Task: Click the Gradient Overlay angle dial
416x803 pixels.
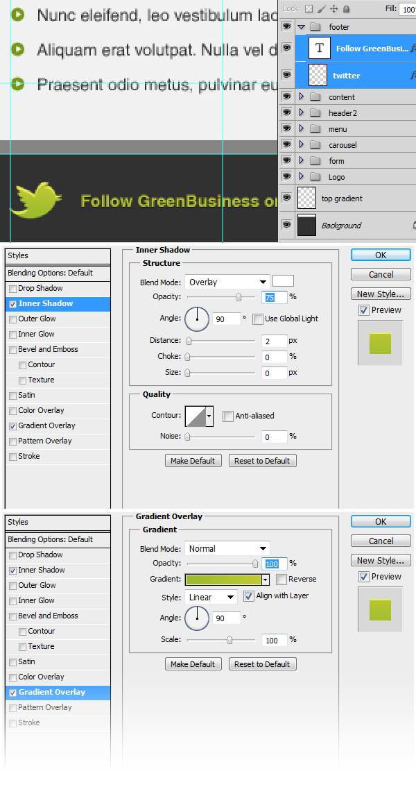Action: point(197,618)
